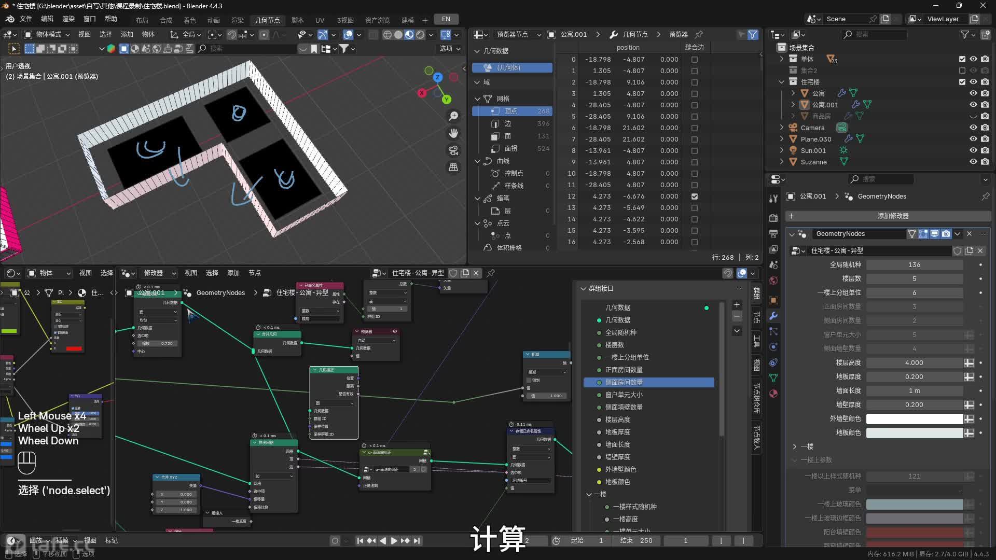
Task: Pin the spreadsheet editor context
Action: point(699,34)
